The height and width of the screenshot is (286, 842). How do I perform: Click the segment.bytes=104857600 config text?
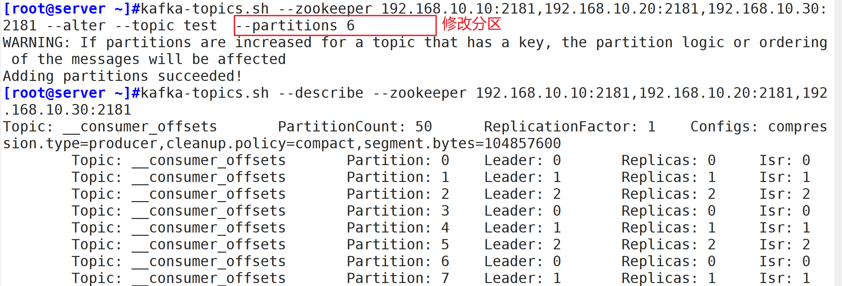(462, 144)
